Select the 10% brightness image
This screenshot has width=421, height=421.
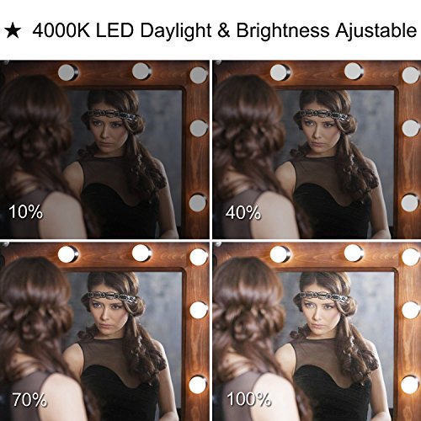tap(104, 150)
